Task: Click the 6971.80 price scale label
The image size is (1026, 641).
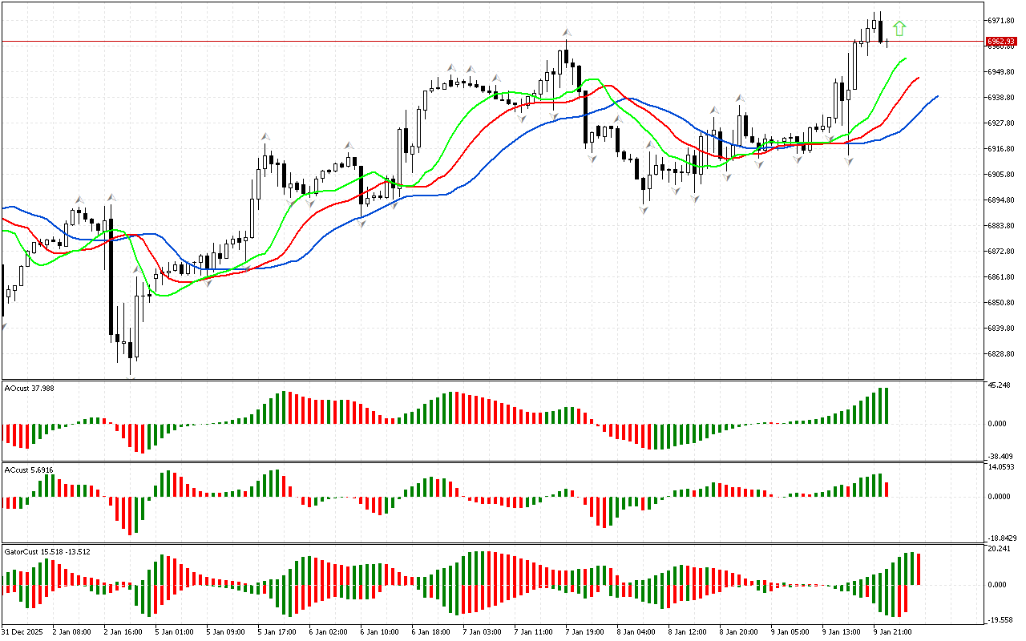Action: click(1001, 21)
